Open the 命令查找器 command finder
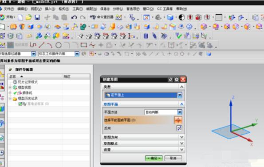This screenshot has height=167, width=264. [102, 17]
